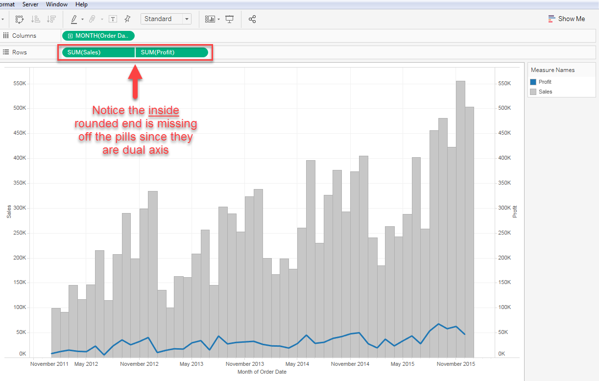Click the Show Me button
This screenshot has height=381, width=599.
tap(567, 19)
